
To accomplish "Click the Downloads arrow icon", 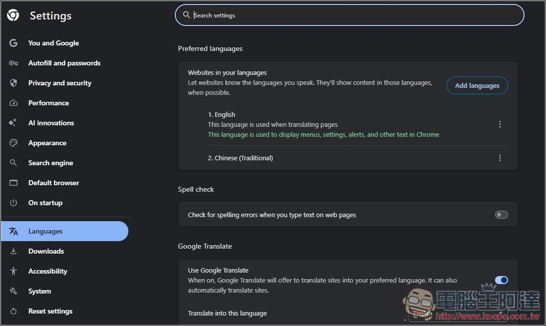I will (x=14, y=251).
